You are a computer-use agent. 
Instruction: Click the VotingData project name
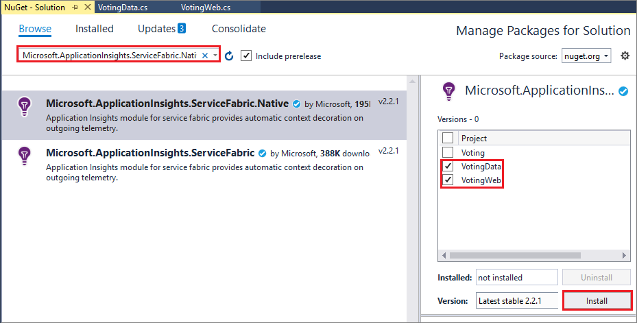point(481,167)
